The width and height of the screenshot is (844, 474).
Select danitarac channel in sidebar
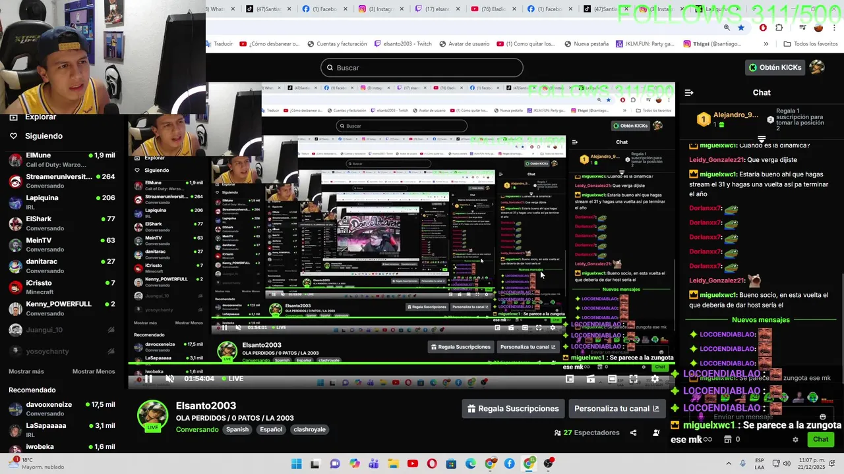click(63, 266)
